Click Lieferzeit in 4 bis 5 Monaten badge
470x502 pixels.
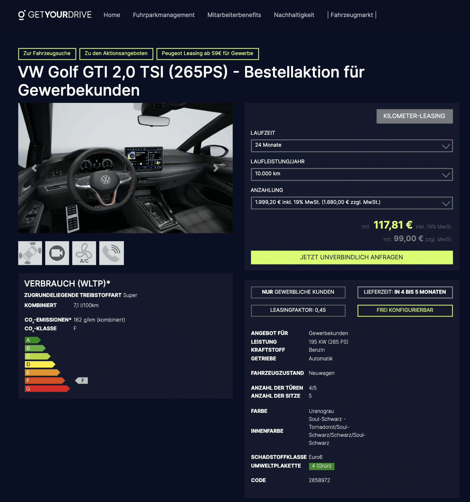(x=405, y=292)
